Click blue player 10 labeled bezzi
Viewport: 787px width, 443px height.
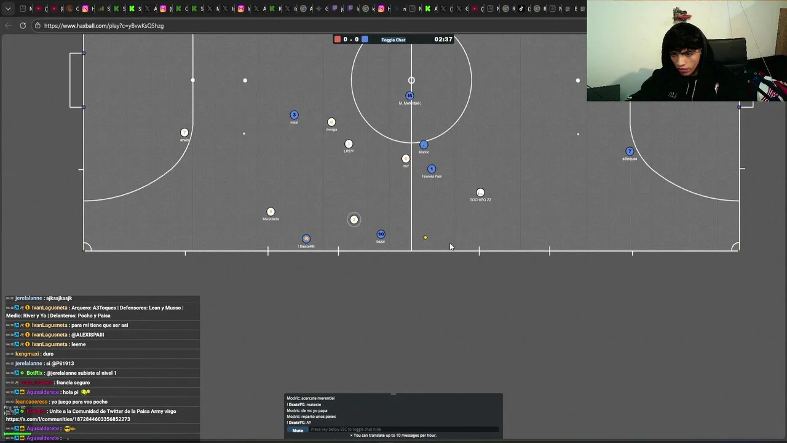click(381, 234)
